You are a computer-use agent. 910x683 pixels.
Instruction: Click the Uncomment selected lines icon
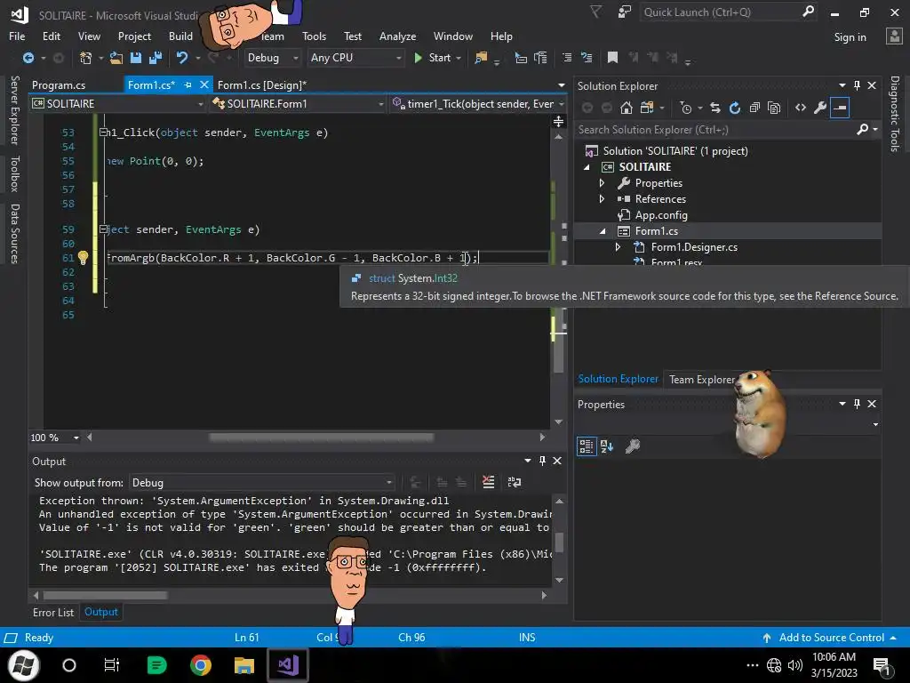tap(587, 58)
